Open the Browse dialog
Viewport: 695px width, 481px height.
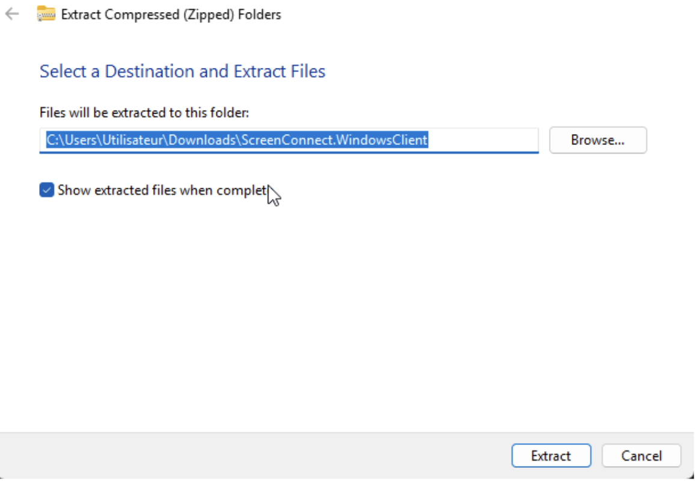coord(598,139)
